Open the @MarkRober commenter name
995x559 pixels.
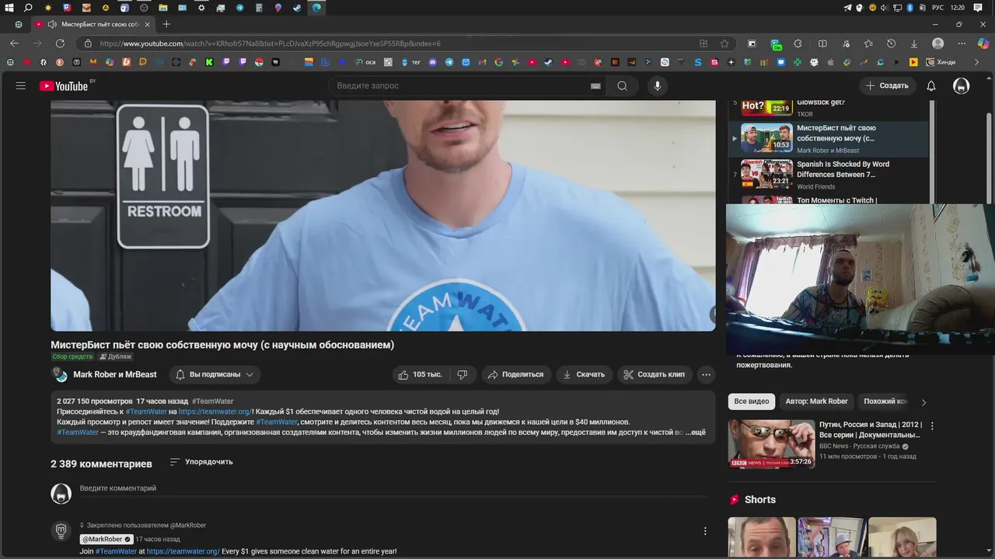(x=106, y=539)
